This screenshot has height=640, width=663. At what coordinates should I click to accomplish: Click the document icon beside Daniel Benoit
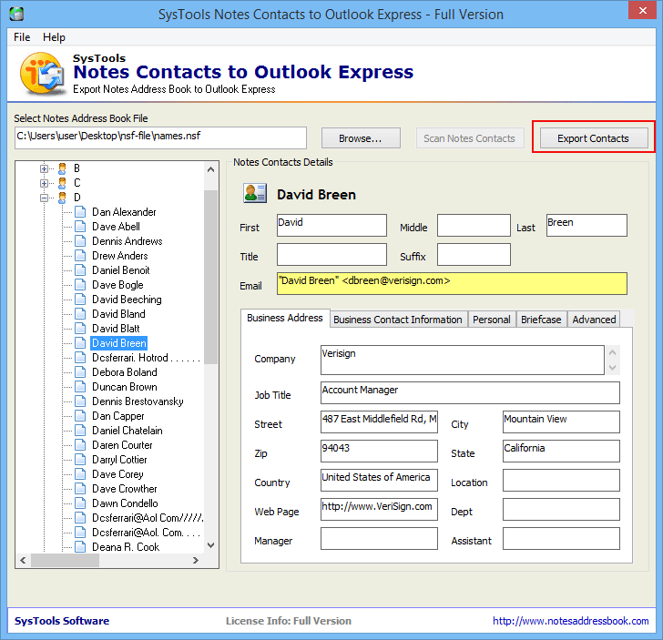click(80, 270)
